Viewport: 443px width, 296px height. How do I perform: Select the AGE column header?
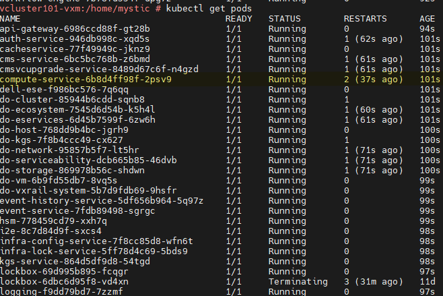pos(427,19)
